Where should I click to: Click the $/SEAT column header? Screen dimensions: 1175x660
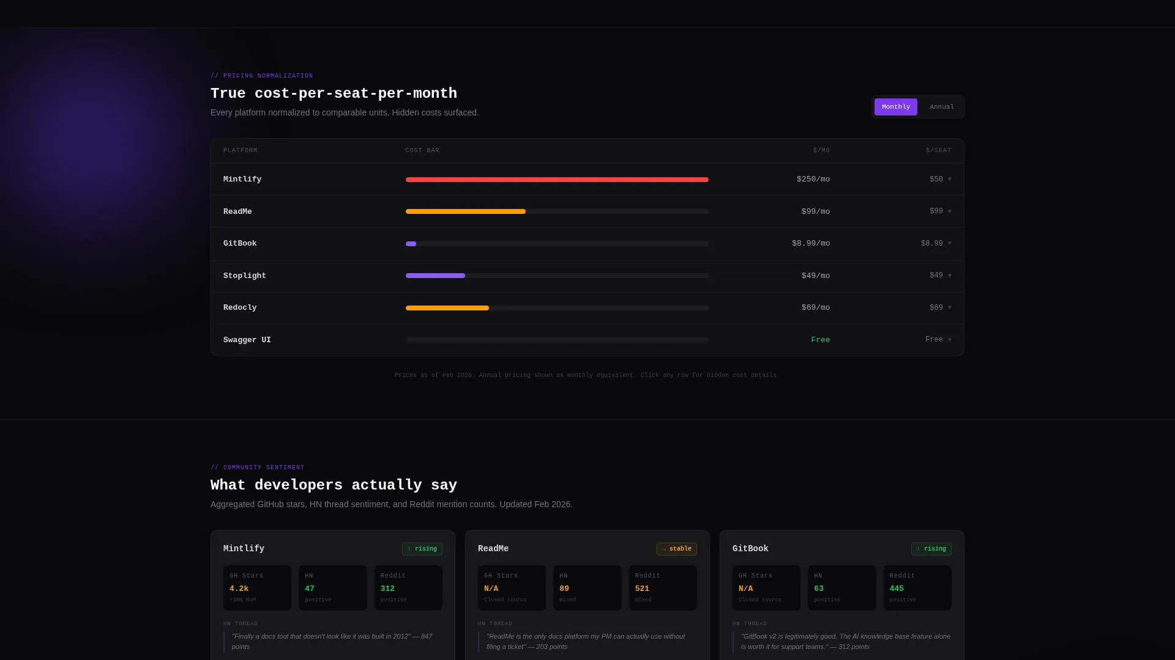(938, 150)
